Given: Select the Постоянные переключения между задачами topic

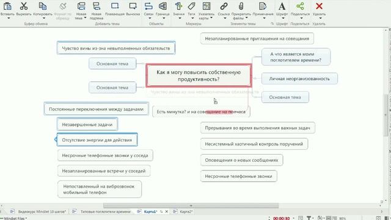Looking at the screenshot, I should (97, 109).
